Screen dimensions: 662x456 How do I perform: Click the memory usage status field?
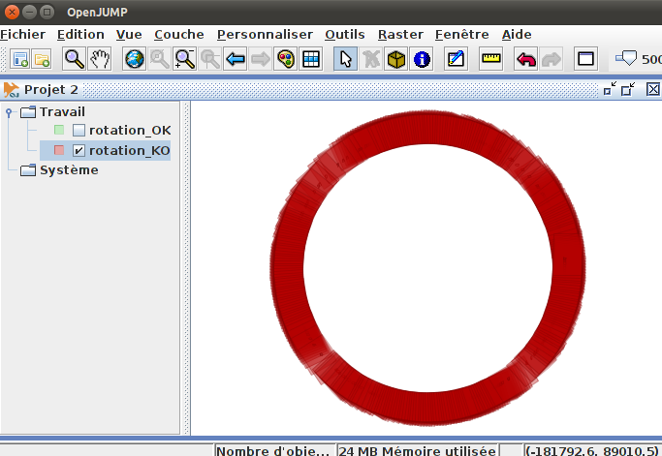[x=418, y=450]
